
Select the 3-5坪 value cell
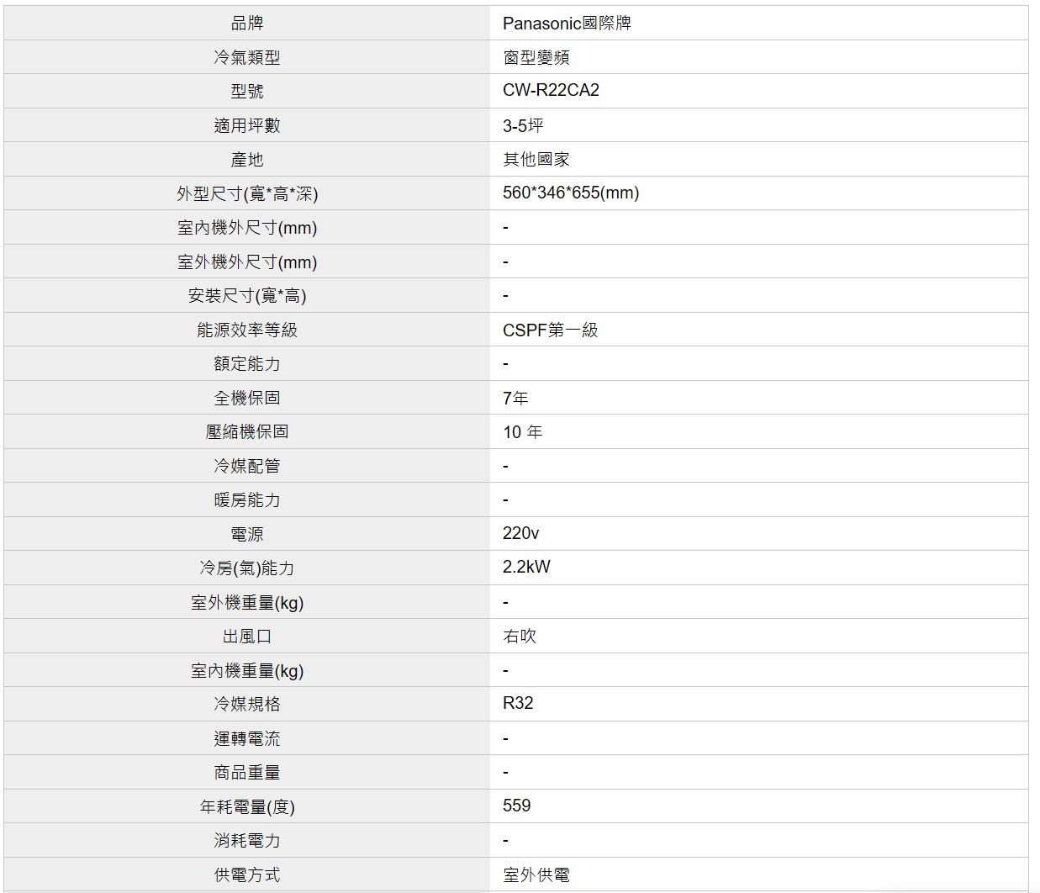[523, 125]
